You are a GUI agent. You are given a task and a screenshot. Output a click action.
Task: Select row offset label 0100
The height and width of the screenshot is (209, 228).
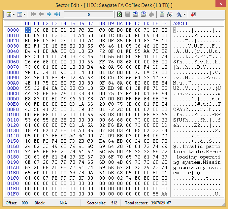(x=13, y=115)
